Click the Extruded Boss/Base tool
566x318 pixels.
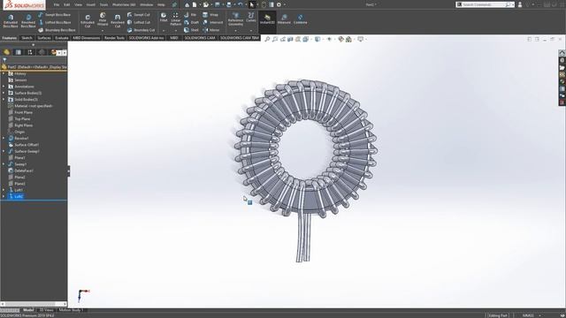pyautogui.click(x=11, y=21)
